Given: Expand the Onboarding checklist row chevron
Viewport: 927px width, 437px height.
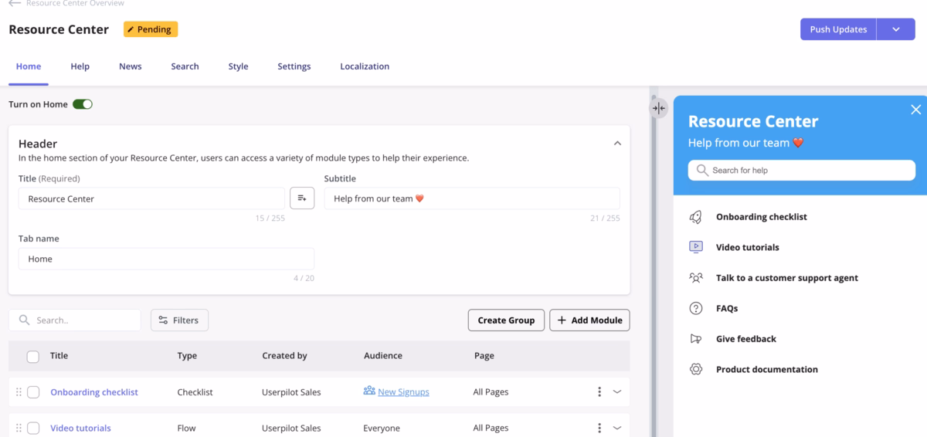Looking at the screenshot, I should point(617,392).
